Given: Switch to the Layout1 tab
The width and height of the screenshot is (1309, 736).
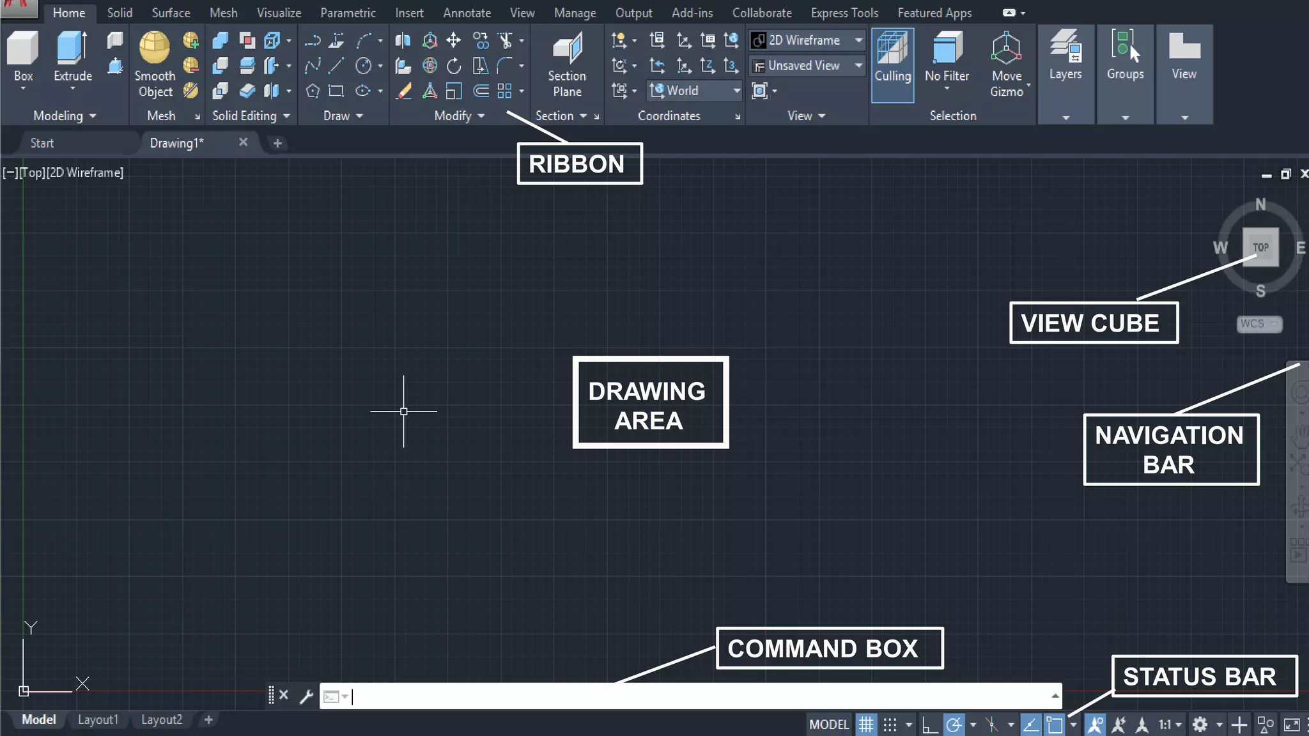Looking at the screenshot, I should click(x=98, y=719).
